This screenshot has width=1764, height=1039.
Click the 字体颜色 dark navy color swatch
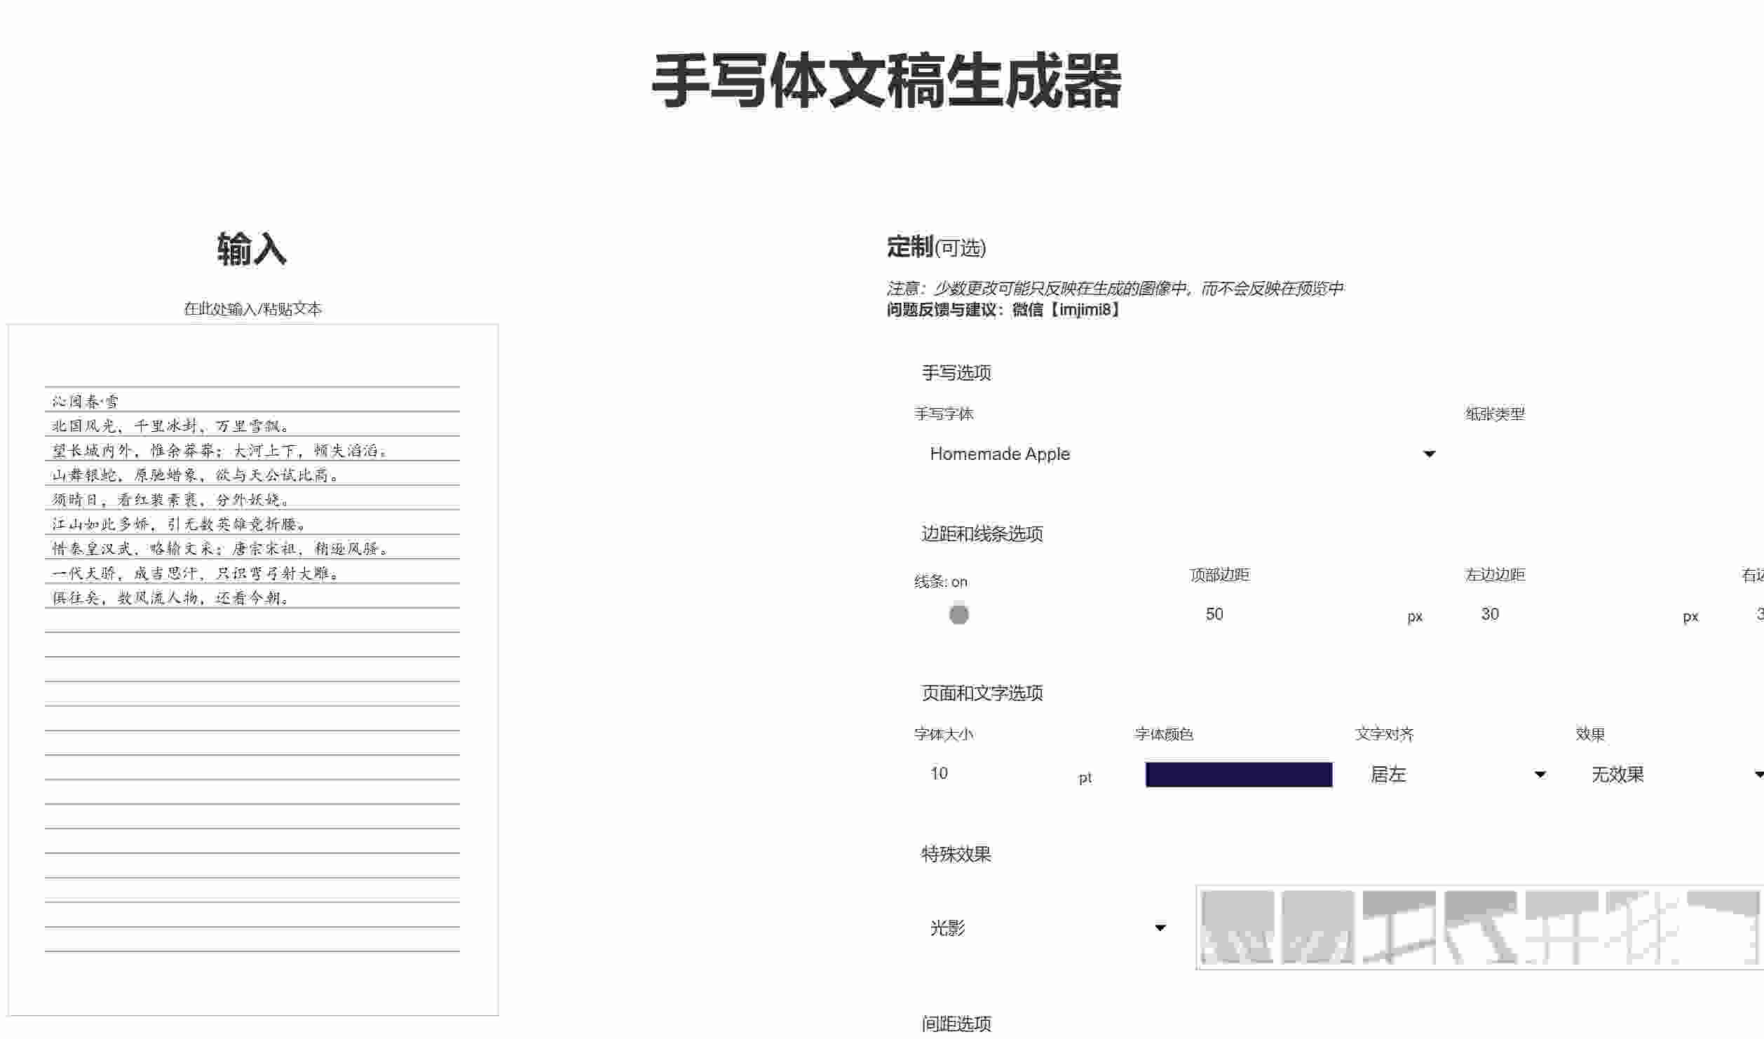[1238, 774]
